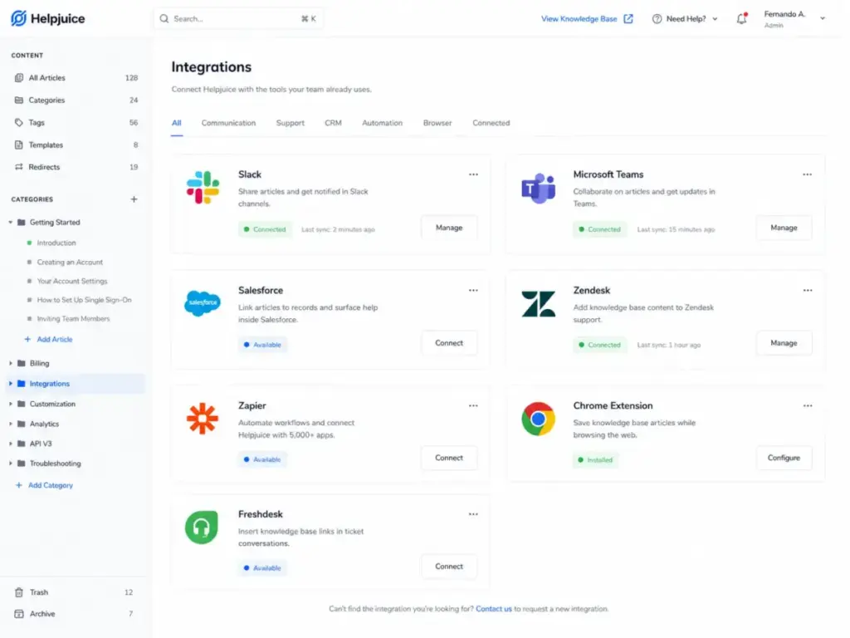Open the Chrome Extension card three-dot menu
The image size is (850, 638).
point(808,405)
